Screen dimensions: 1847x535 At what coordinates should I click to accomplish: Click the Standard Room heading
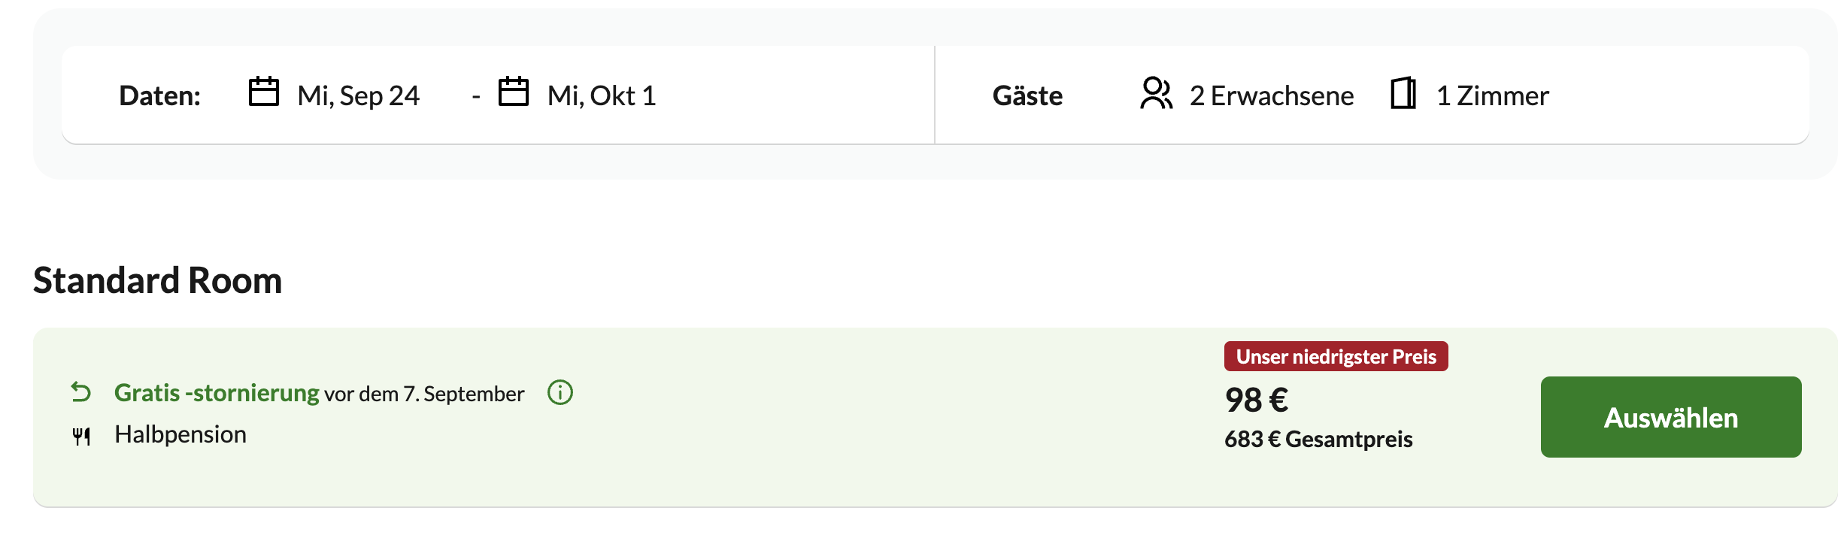[x=158, y=280]
